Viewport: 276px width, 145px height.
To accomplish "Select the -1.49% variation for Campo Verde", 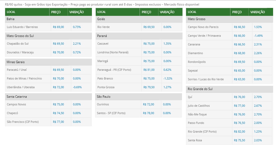I will (x=259, y=36).
